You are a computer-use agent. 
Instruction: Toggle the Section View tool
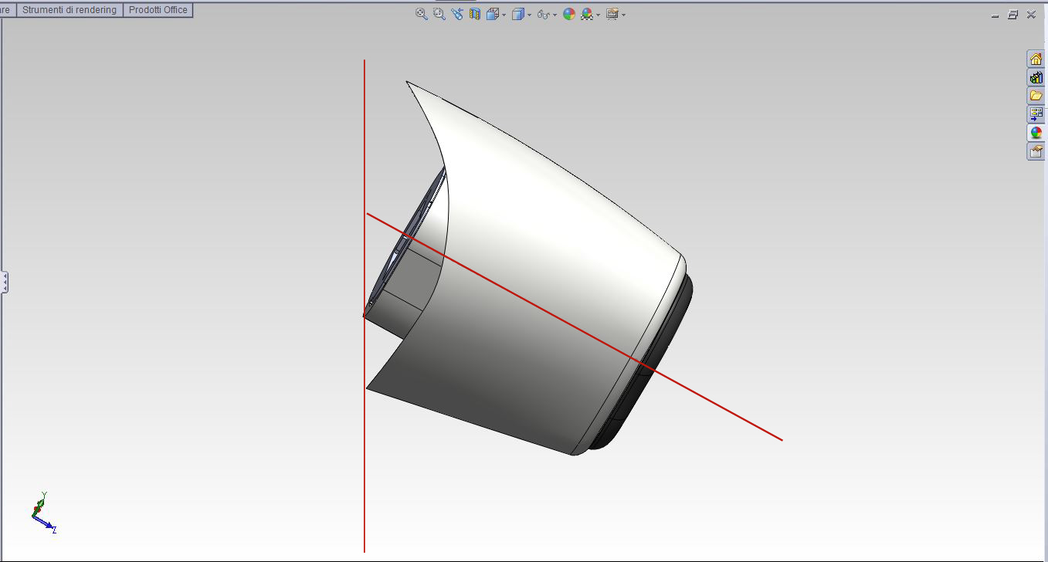(x=475, y=14)
